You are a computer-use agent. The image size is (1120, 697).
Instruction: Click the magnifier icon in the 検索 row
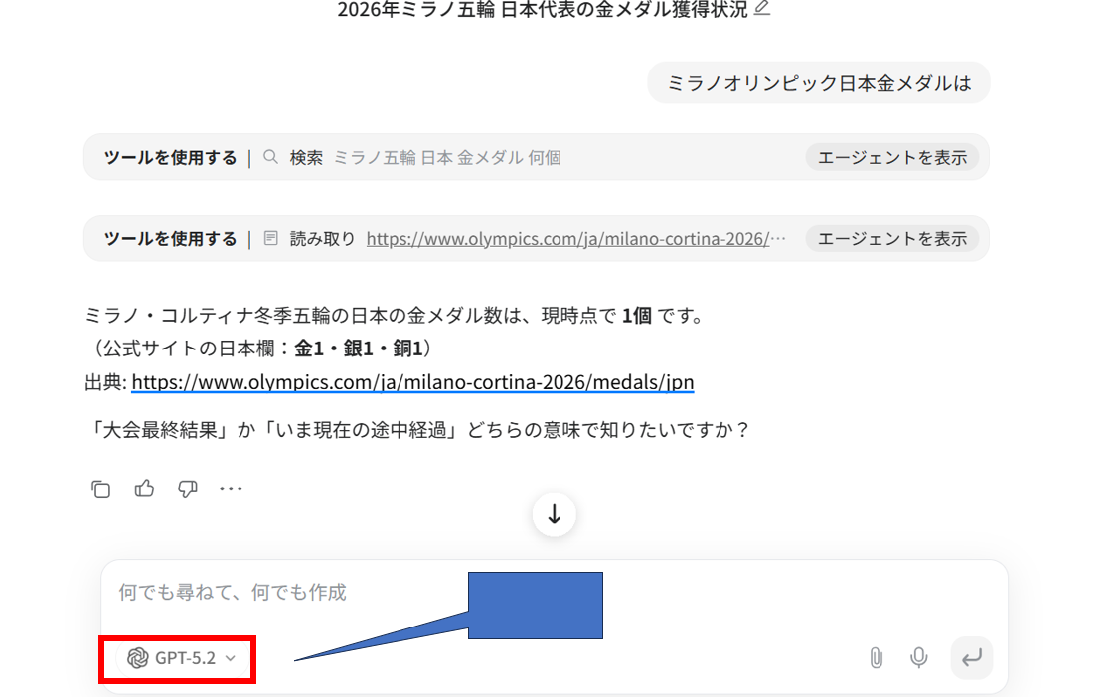270,157
